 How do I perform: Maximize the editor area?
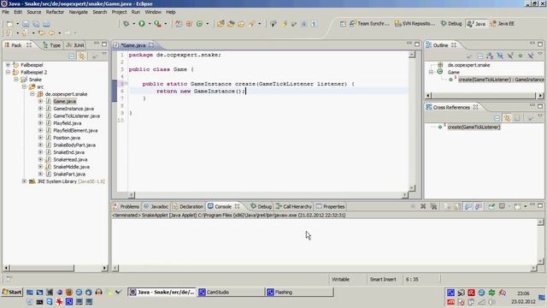417,44
